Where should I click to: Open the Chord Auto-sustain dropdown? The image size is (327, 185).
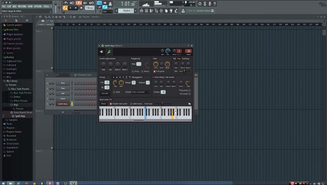(141, 92)
